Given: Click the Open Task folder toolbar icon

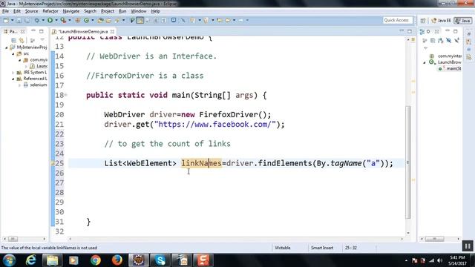Looking at the screenshot, I should click(108, 20).
